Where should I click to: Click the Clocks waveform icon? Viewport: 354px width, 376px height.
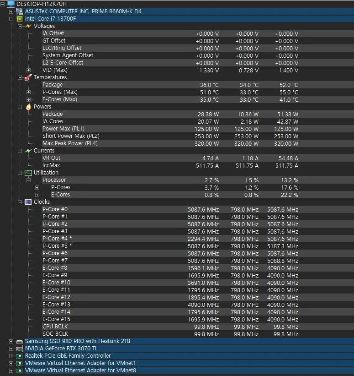click(28, 202)
